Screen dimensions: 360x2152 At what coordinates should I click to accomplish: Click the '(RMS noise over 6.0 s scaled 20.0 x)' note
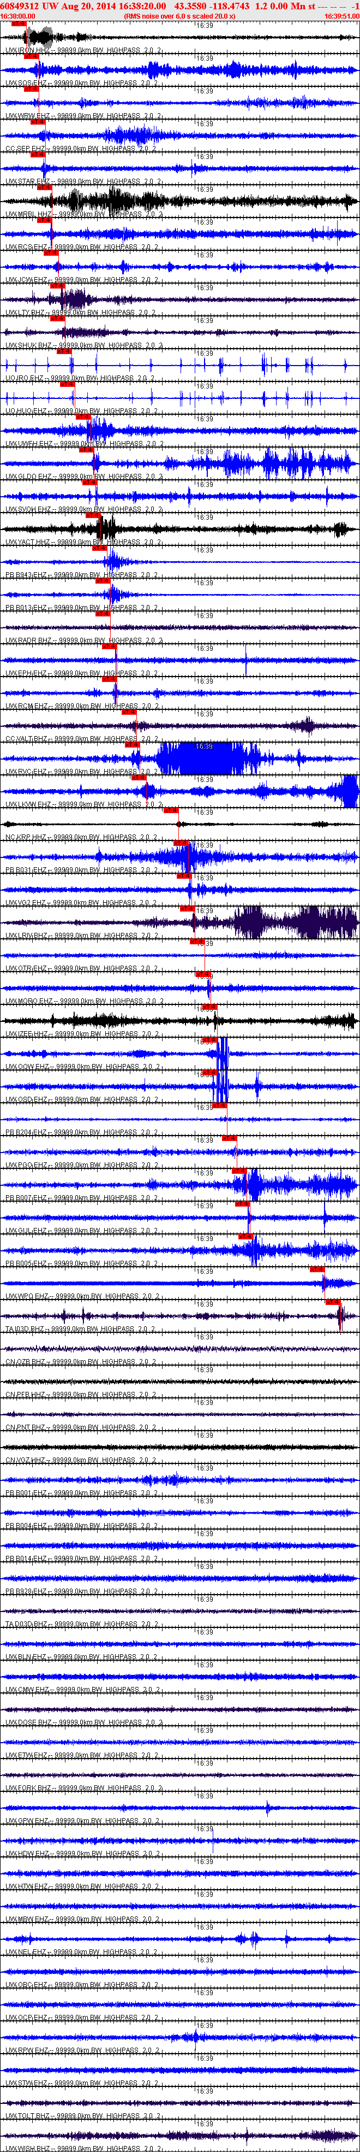[x=179, y=16]
